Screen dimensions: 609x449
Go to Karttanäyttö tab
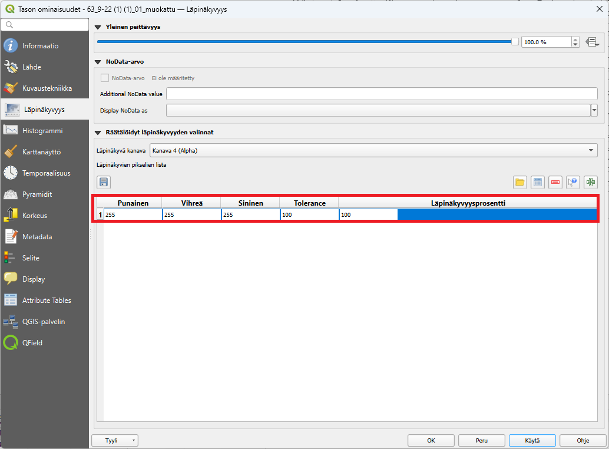[x=45, y=152]
